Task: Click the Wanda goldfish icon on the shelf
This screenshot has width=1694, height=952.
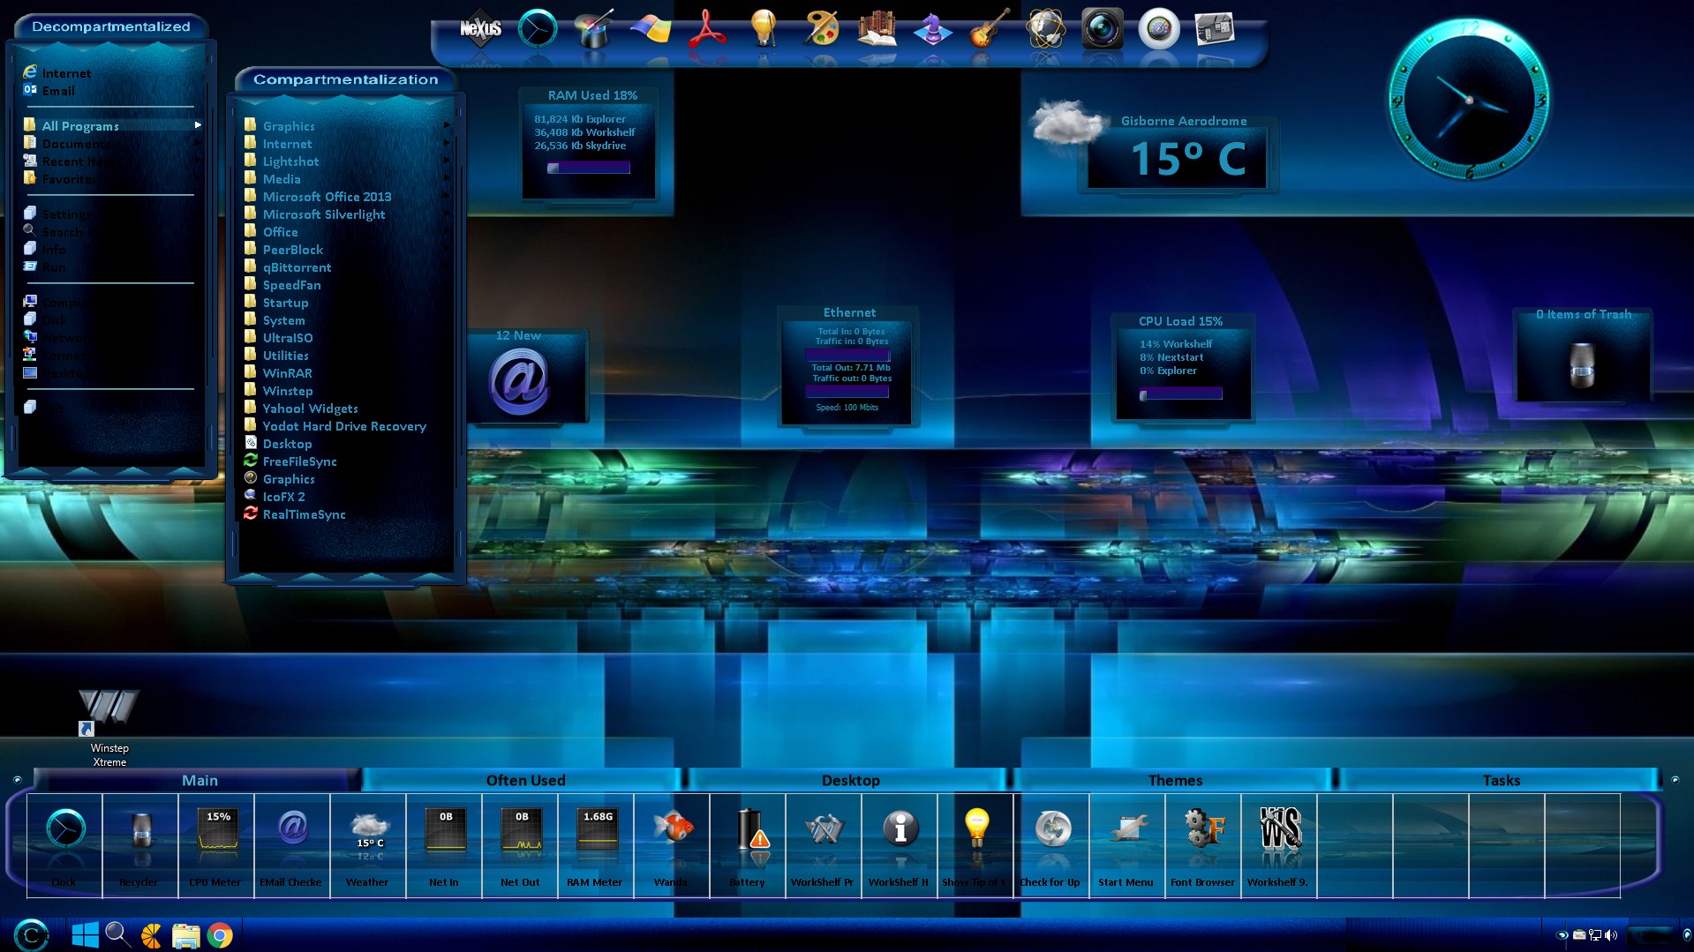Action: [672, 829]
